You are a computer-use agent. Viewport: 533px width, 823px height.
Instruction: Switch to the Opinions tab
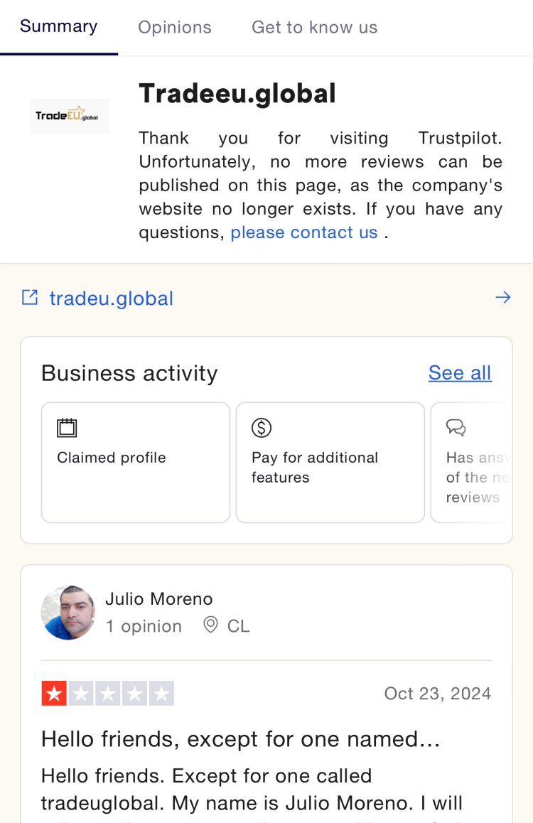175,27
